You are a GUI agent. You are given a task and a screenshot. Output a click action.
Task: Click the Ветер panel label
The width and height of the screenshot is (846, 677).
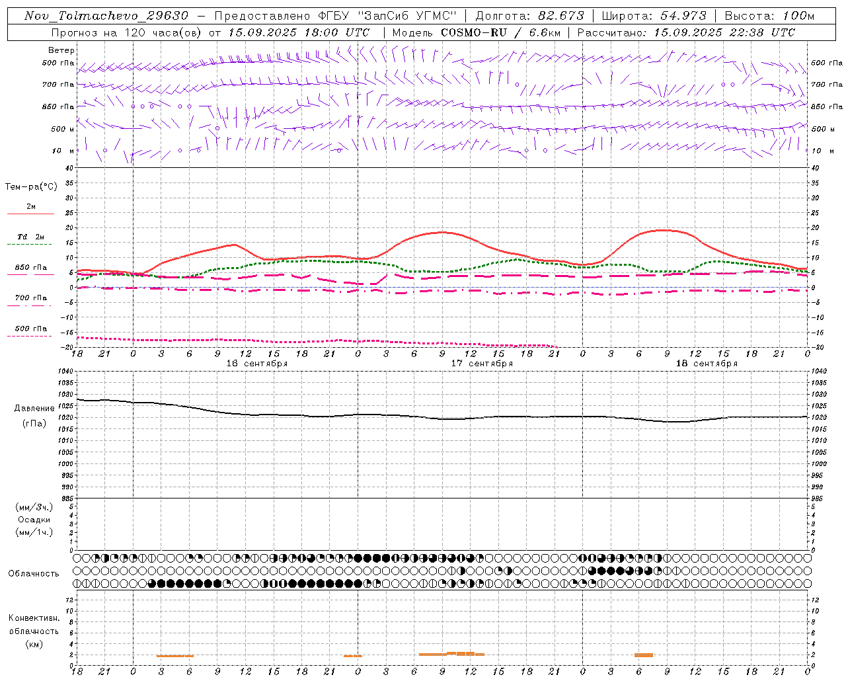61,50
